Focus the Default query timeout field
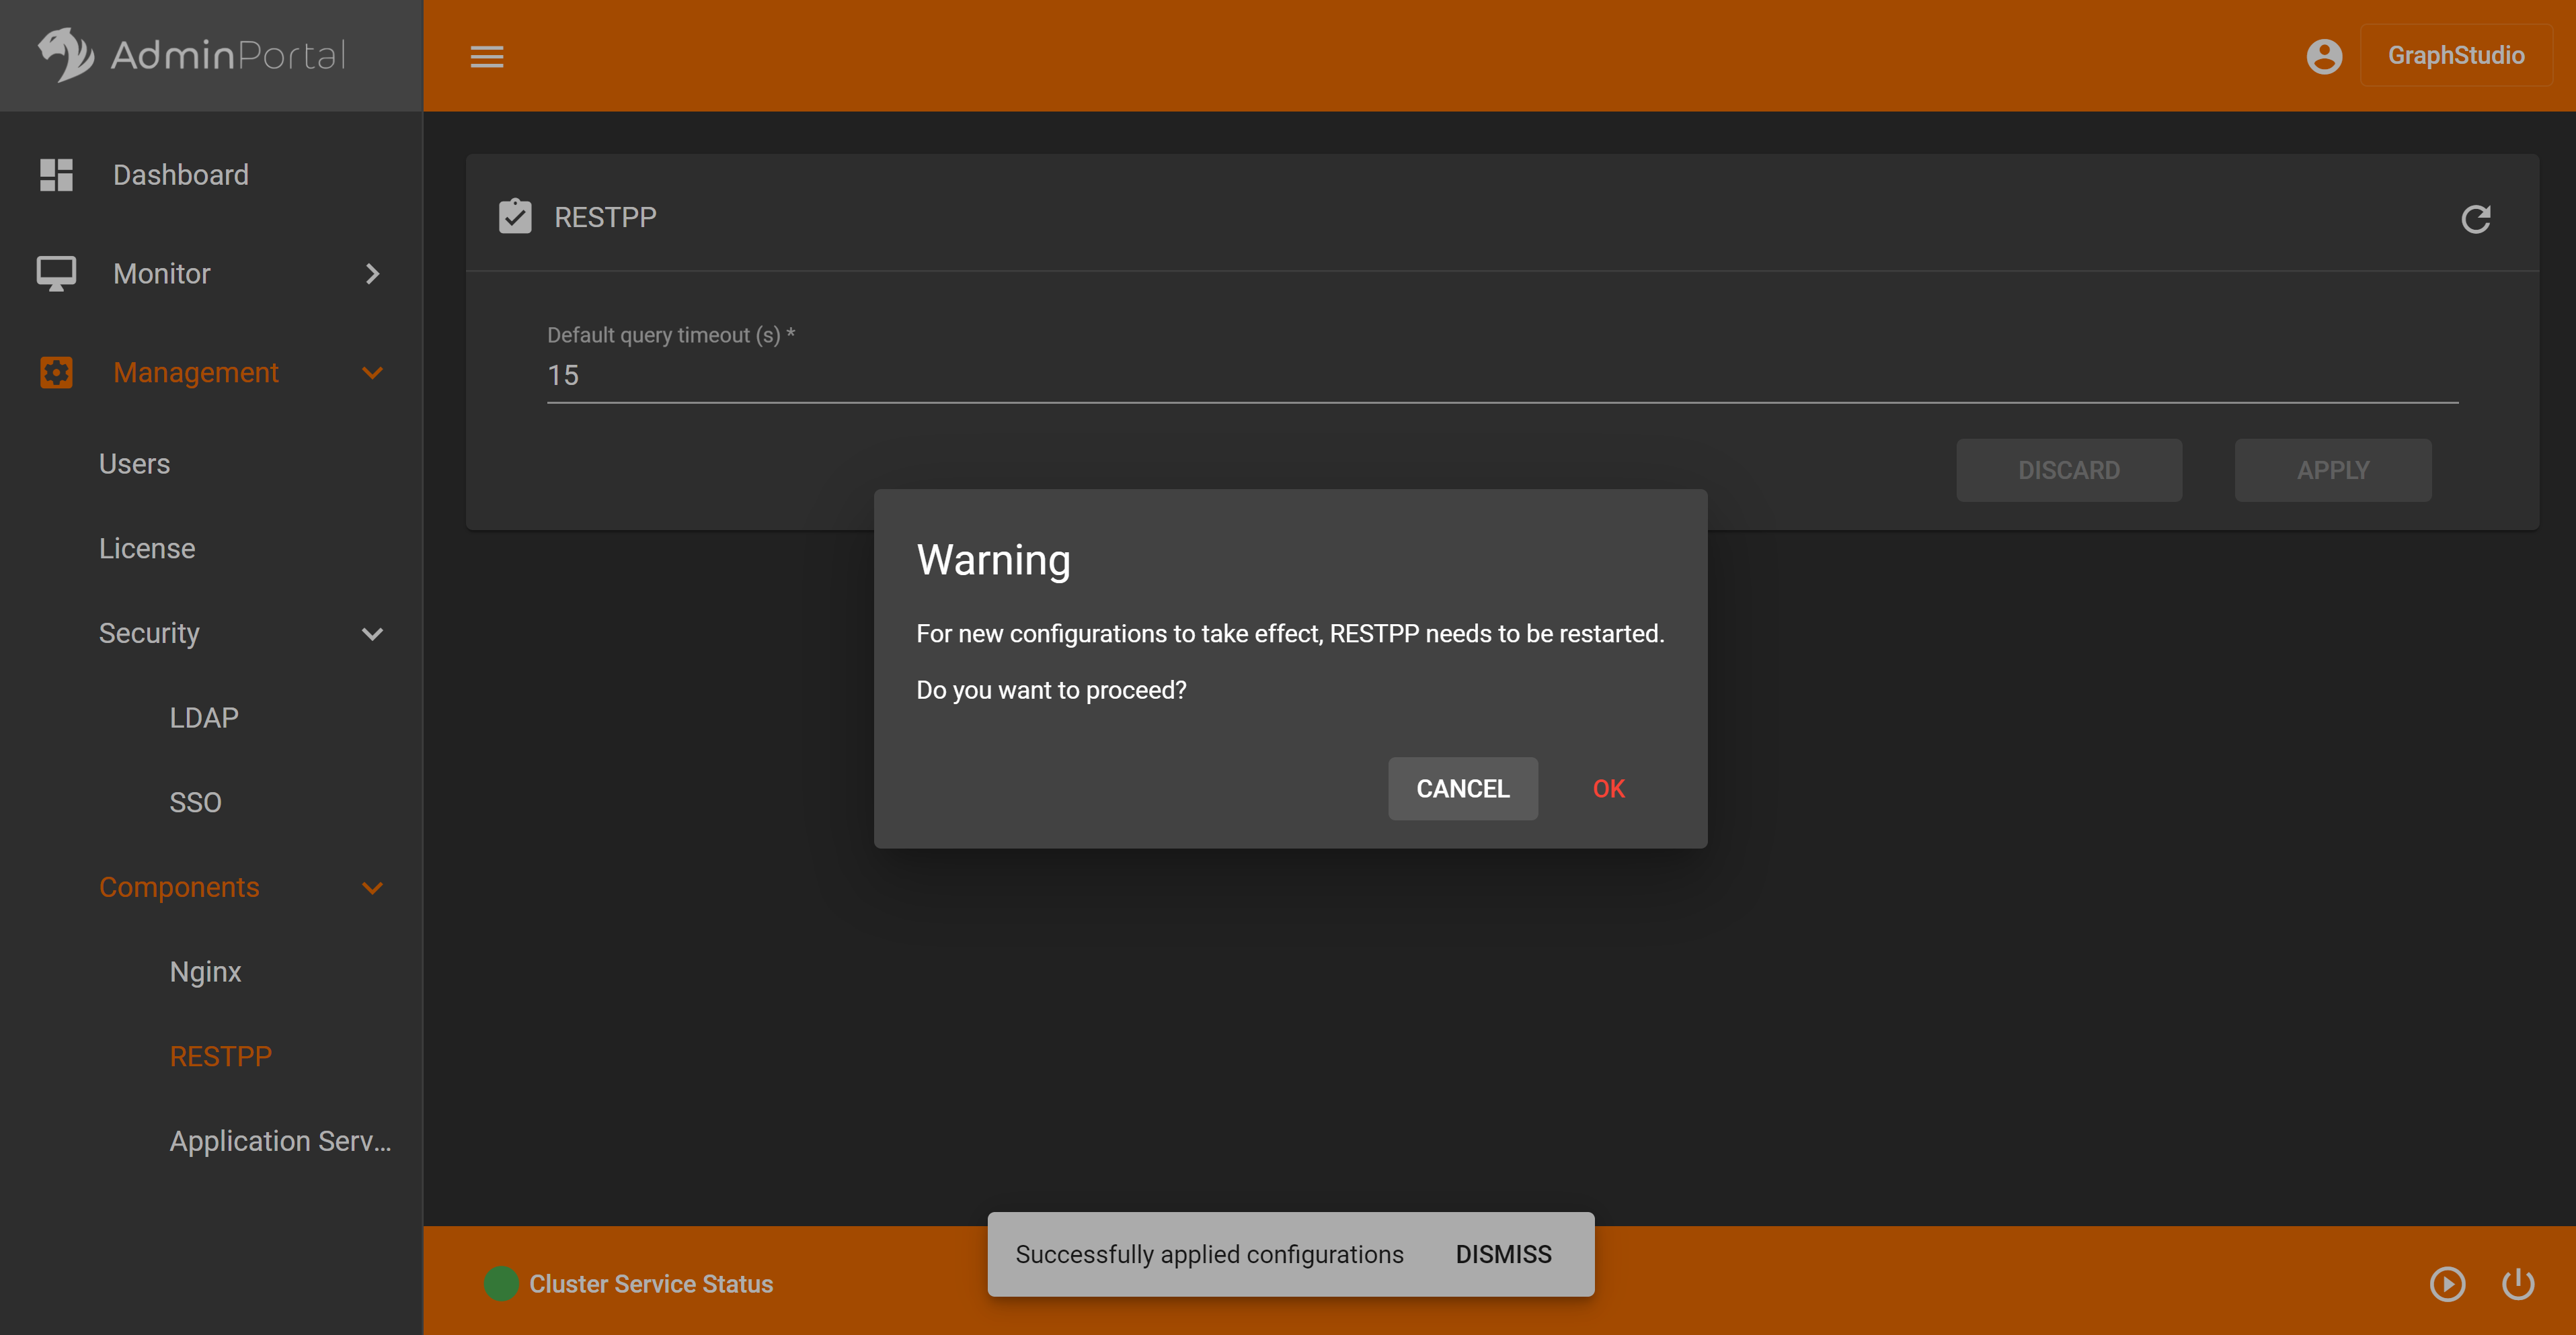 [1502, 376]
